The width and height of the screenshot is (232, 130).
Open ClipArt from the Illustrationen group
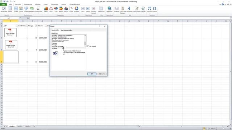[x=21, y=9]
